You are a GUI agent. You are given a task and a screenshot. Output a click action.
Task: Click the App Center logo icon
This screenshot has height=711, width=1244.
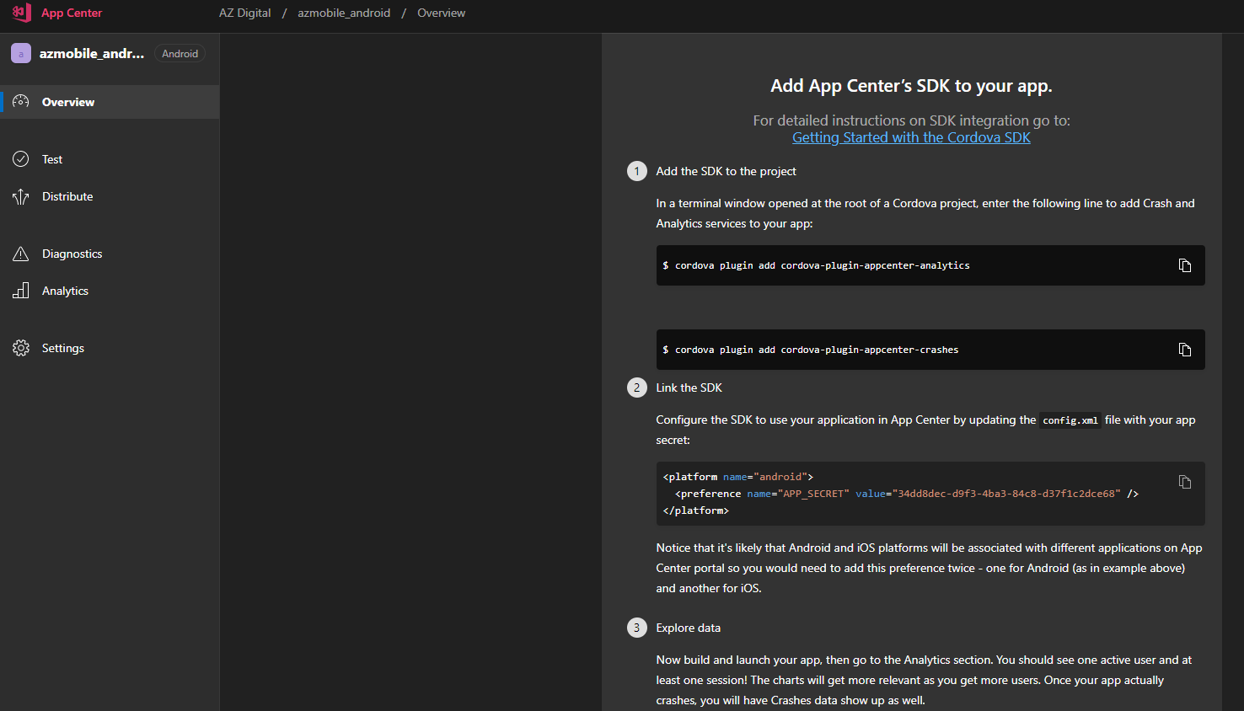(x=21, y=13)
